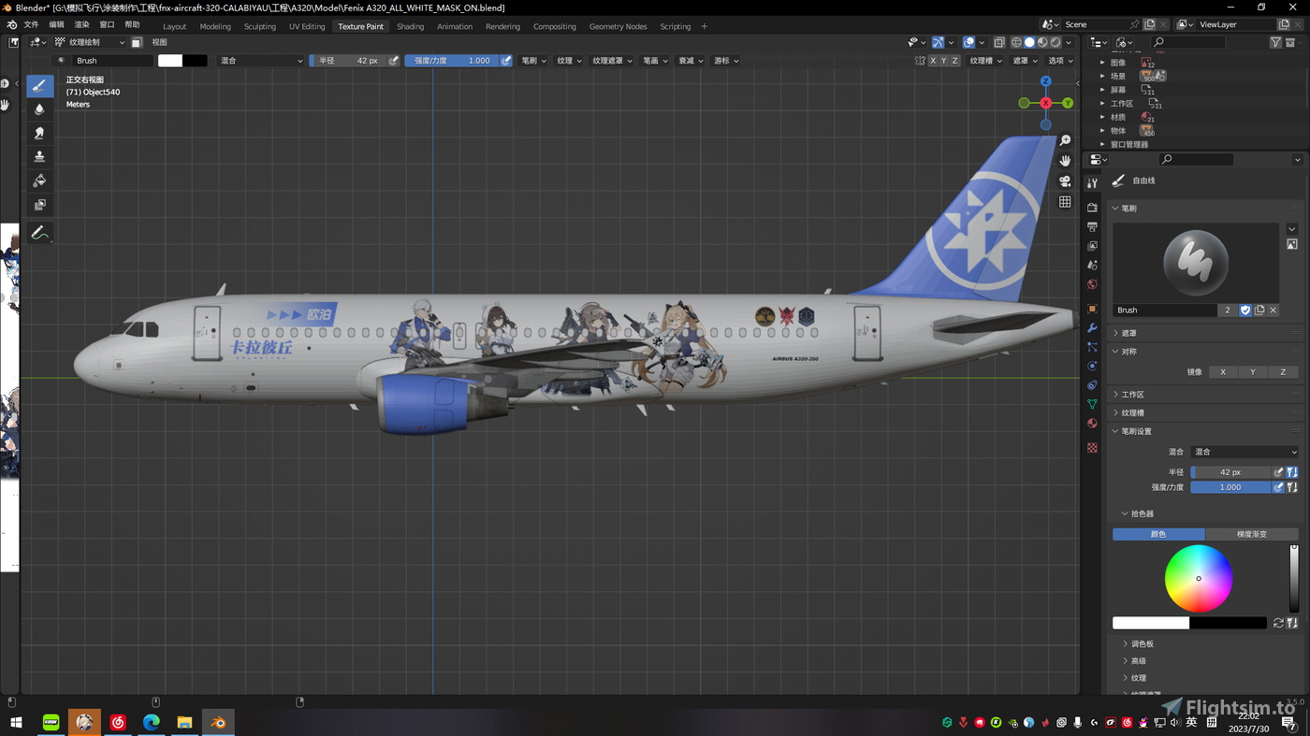Pick a color on the color wheel
The height and width of the screenshot is (736, 1310).
click(x=1199, y=579)
